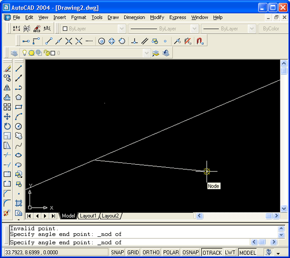This screenshot has width=290, height=258.
Task: Click the command line input field
Action: [184, 243]
